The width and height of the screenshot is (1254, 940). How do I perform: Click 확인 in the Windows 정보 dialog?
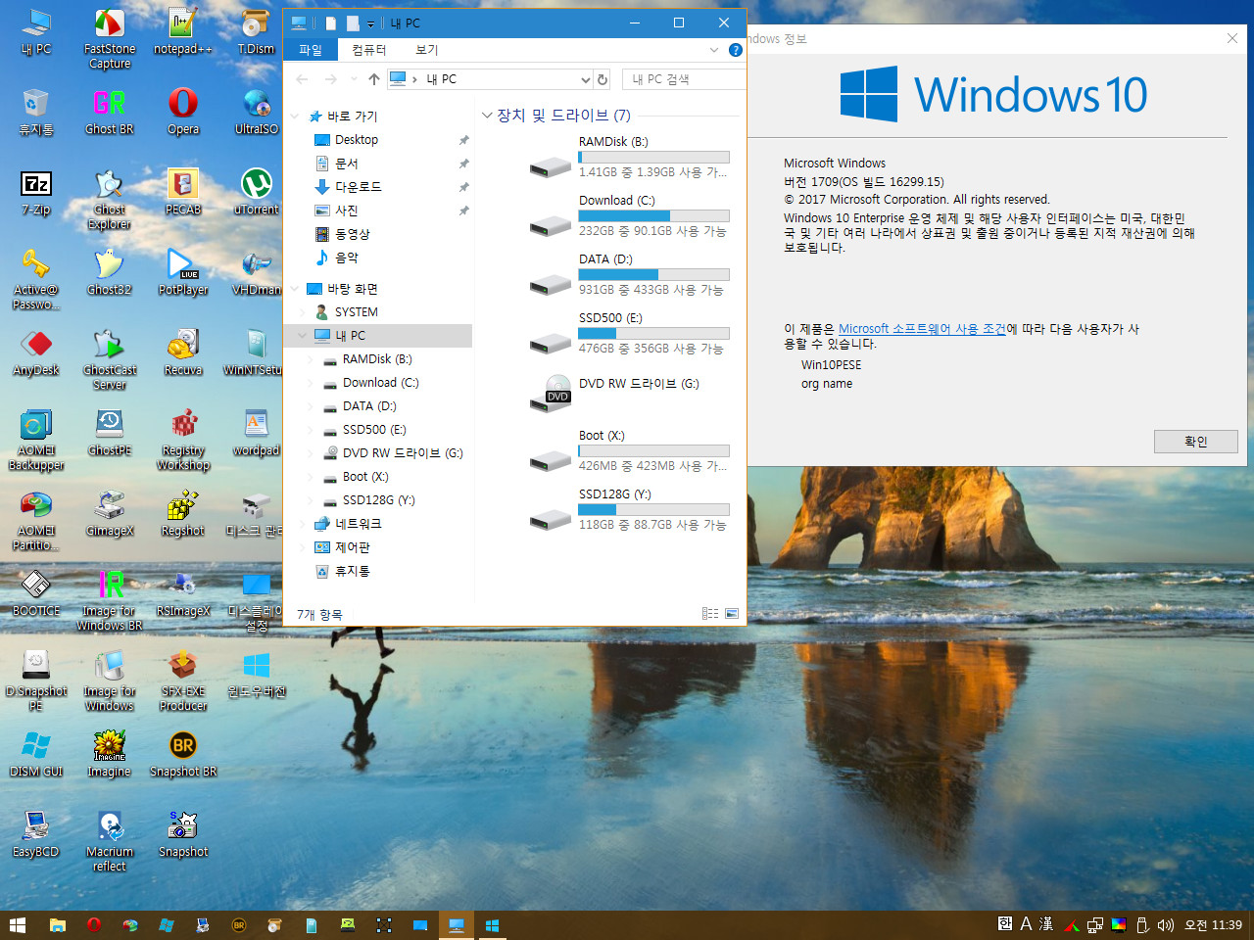point(1195,442)
